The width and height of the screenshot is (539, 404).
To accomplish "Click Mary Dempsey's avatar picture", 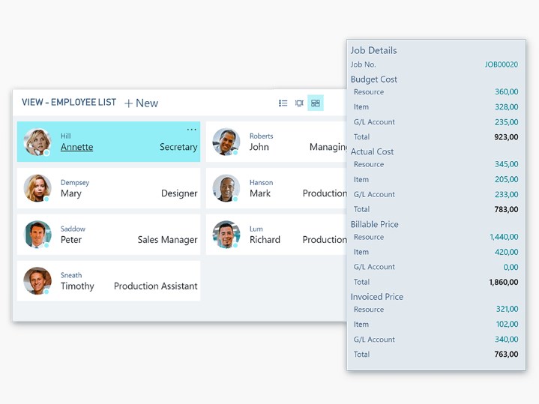I will (37, 188).
